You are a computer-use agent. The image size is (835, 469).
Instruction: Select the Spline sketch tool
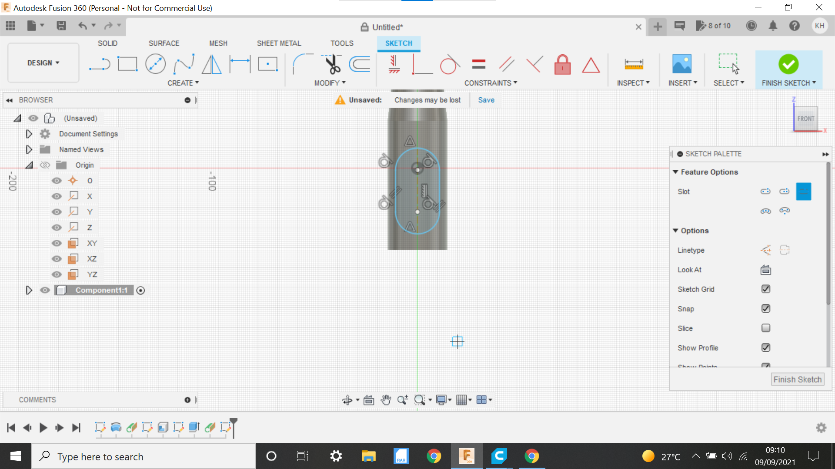[x=184, y=64]
